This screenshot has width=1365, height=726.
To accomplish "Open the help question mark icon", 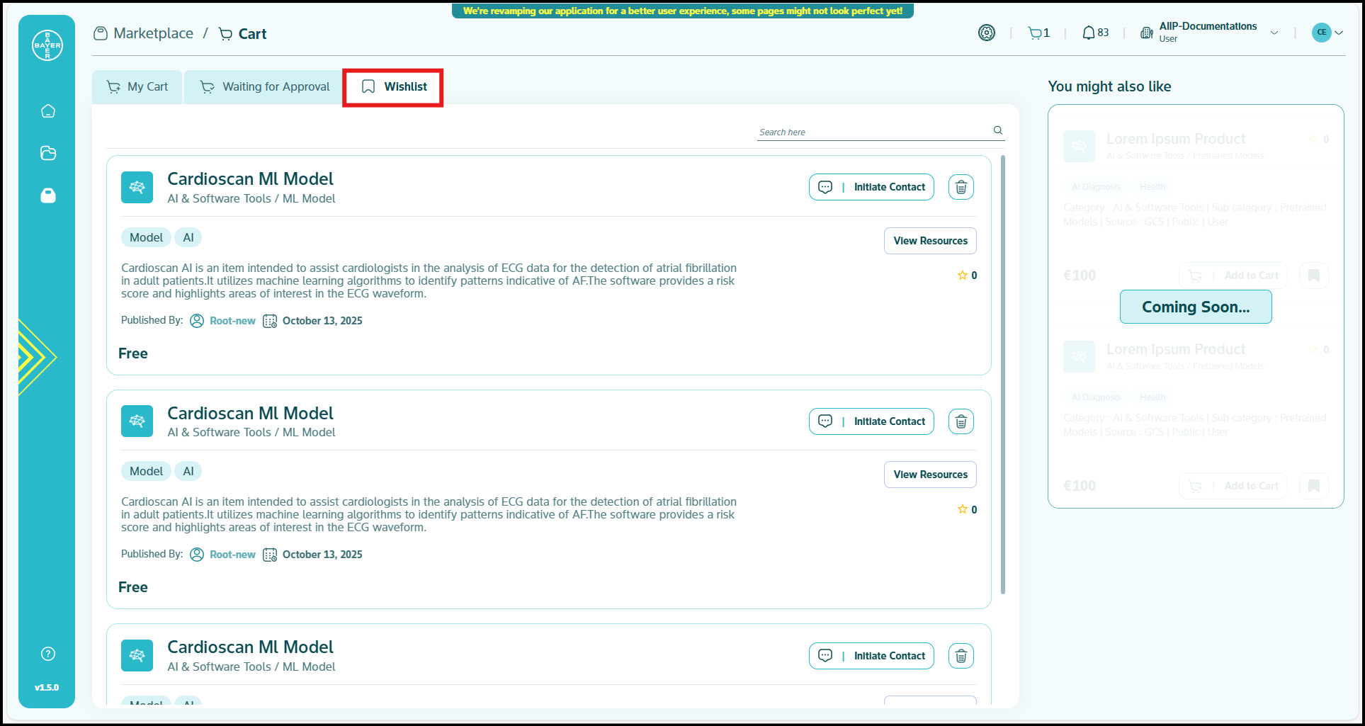I will (48, 654).
